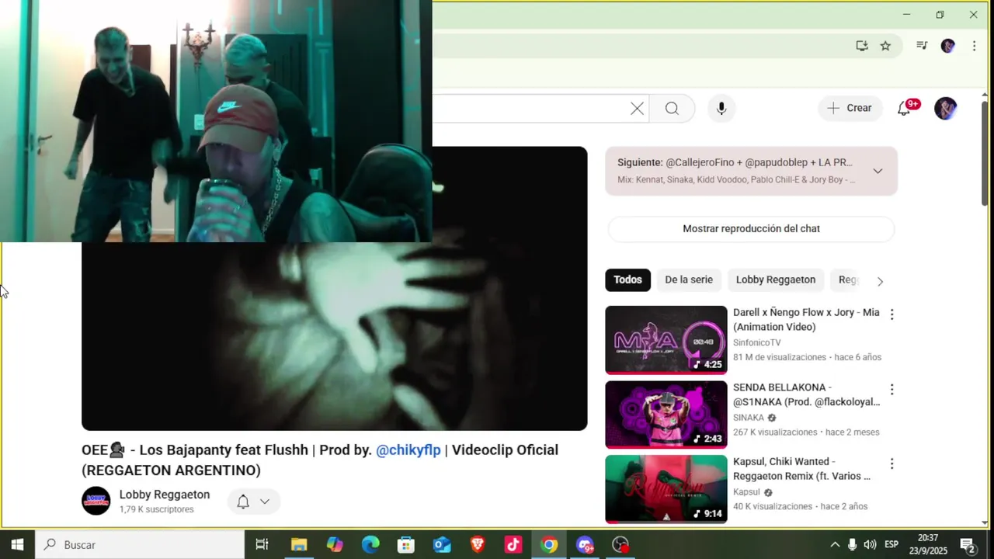Image resolution: width=994 pixels, height=559 pixels.
Task: Click the YouTube search magnifier button
Action: [672, 109]
